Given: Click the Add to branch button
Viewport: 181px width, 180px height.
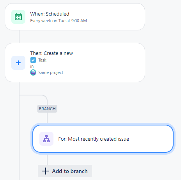Looking at the screenshot, I should pos(65,171).
